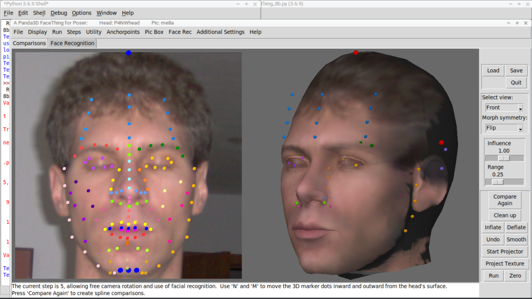Screen dimensions: 532x299
Task: Open Window menu in Python Shell window
Action: click(x=107, y=13)
